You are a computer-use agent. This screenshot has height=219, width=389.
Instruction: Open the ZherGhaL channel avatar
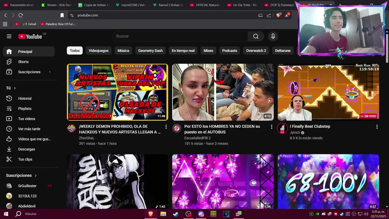[x=71, y=128]
